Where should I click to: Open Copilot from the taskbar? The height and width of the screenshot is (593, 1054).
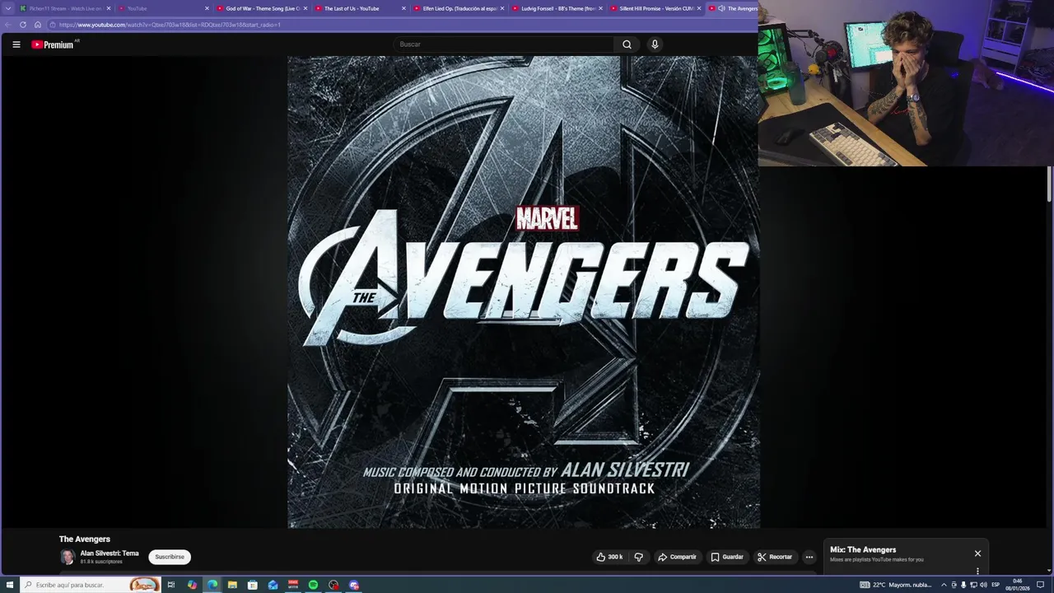point(192,585)
